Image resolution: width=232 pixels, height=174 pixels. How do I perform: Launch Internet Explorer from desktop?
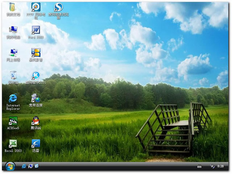tap(13, 98)
